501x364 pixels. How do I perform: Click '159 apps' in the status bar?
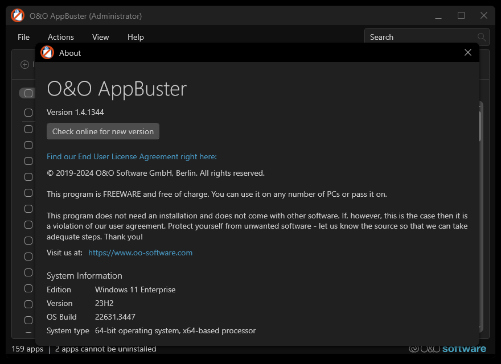[27, 349]
